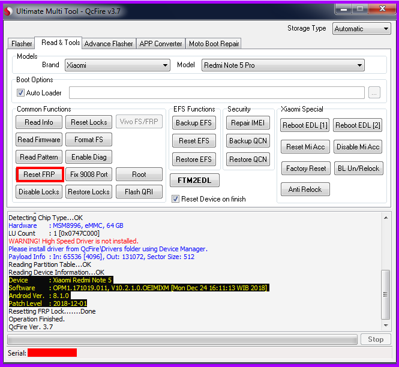Viewport: 399px width, 367px height.
Task: Click the Restore Locks button
Action: 89,192
